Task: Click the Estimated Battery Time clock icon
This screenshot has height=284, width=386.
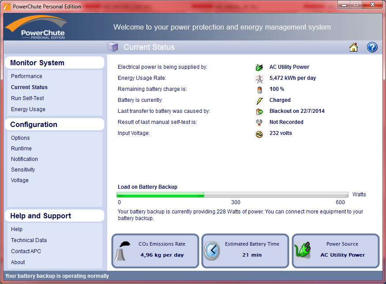Action: [x=212, y=251]
